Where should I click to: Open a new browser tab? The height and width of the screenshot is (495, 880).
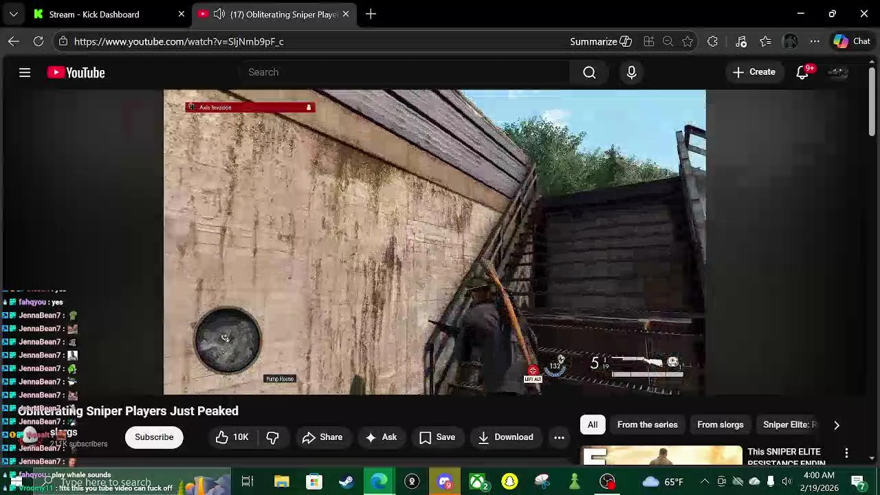371,14
